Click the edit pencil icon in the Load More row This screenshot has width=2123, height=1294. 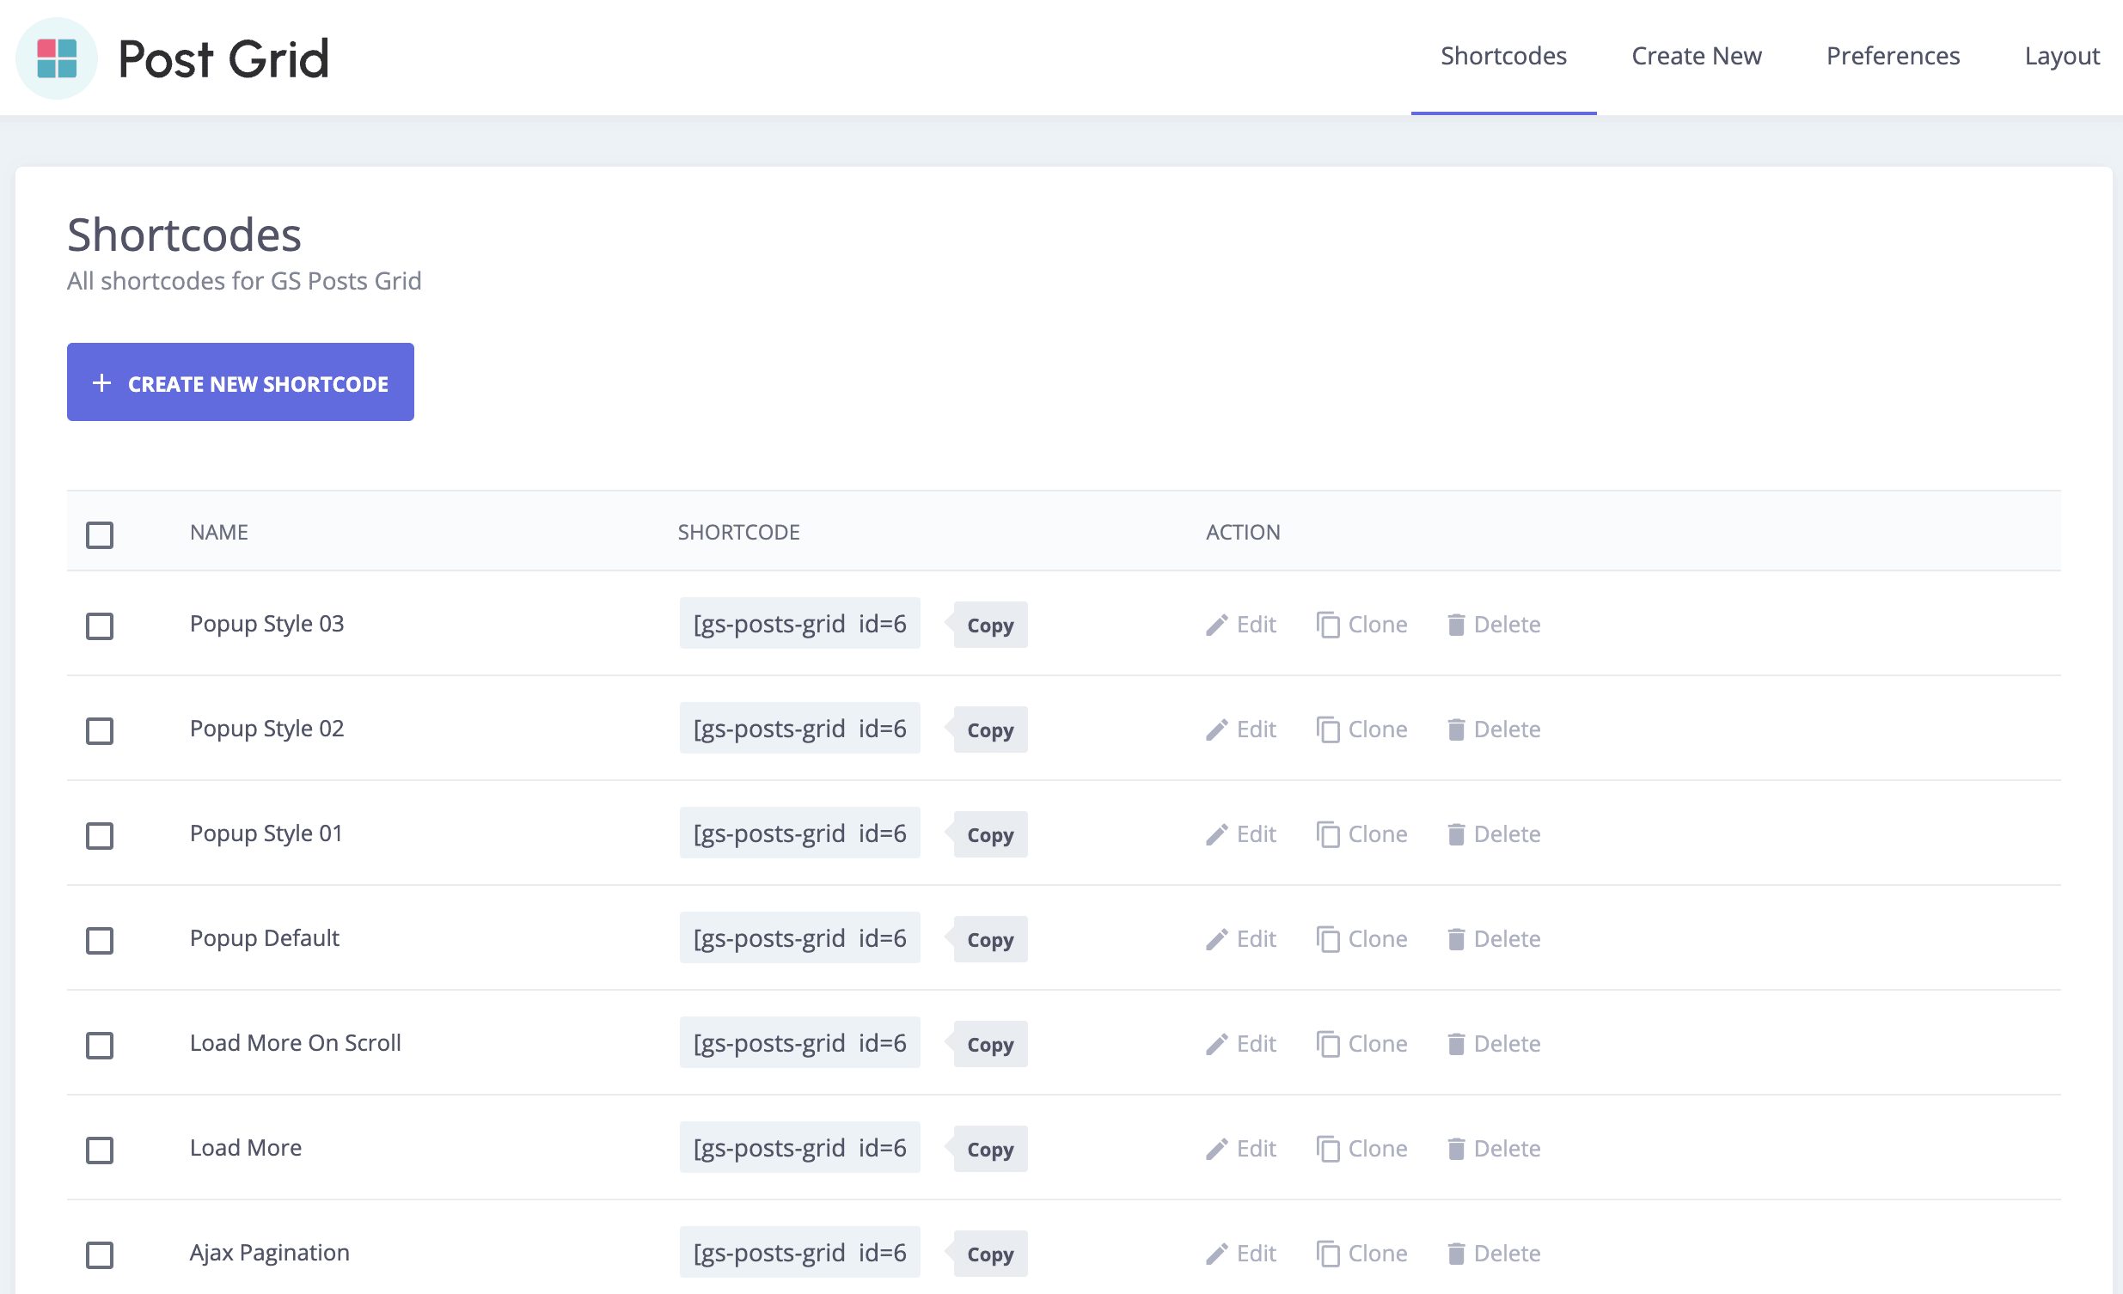(x=1216, y=1150)
